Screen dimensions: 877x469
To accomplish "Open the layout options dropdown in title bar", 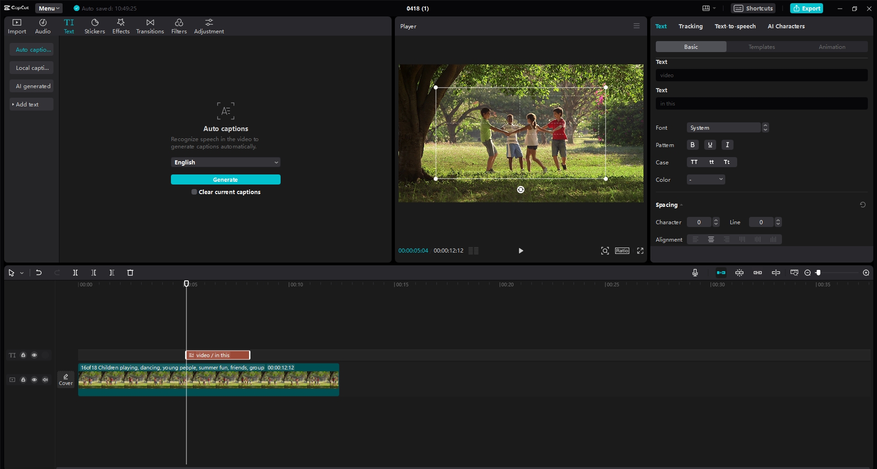I will pyautogui.click(x=709, y=8).
